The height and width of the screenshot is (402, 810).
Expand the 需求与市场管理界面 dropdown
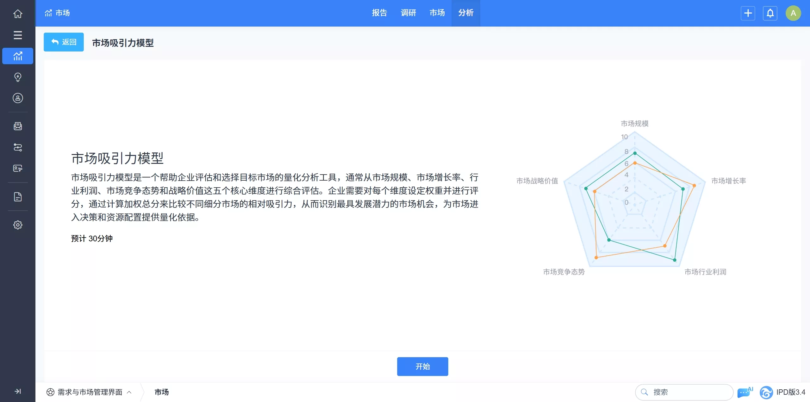89,392
